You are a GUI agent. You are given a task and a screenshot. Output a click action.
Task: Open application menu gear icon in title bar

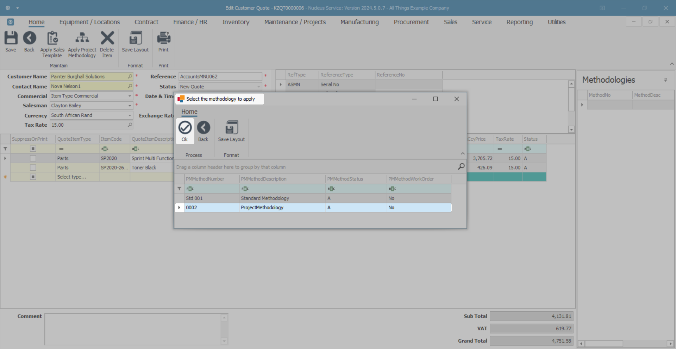pyautogui.click(x=8, y=8)
